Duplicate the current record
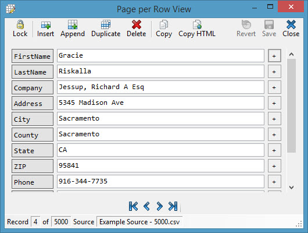The width and height of the screenshot is (308, 233). tap(106, 29)
